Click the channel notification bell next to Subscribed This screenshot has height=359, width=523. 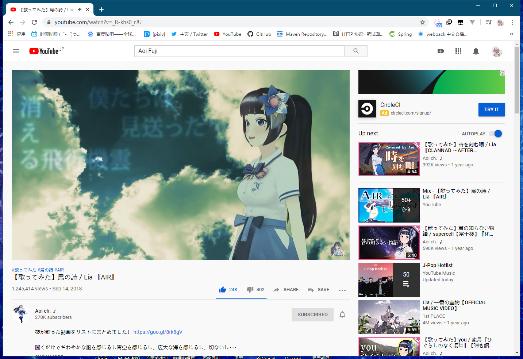(342, 314)
